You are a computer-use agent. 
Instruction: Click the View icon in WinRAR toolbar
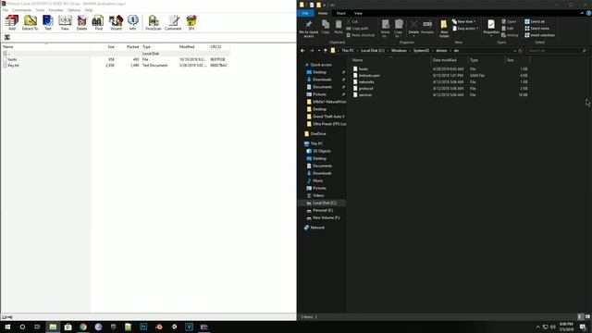tap(65, 22)
